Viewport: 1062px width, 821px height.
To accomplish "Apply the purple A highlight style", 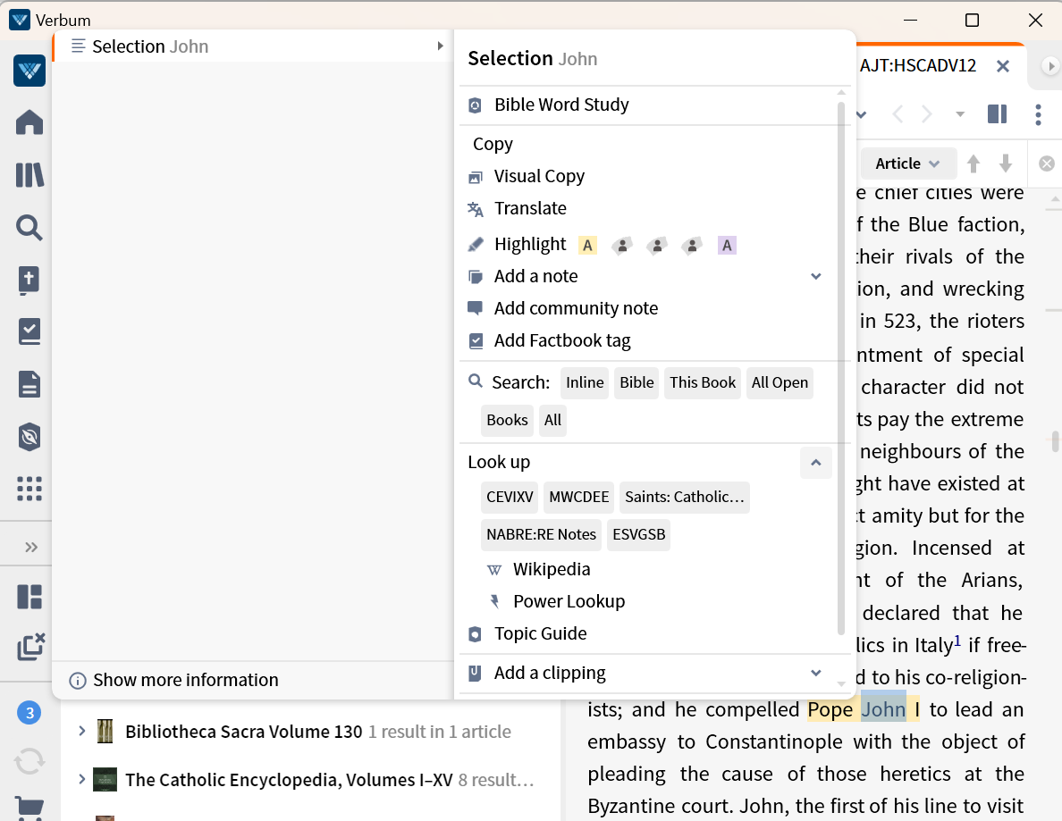I will point(727,245).
